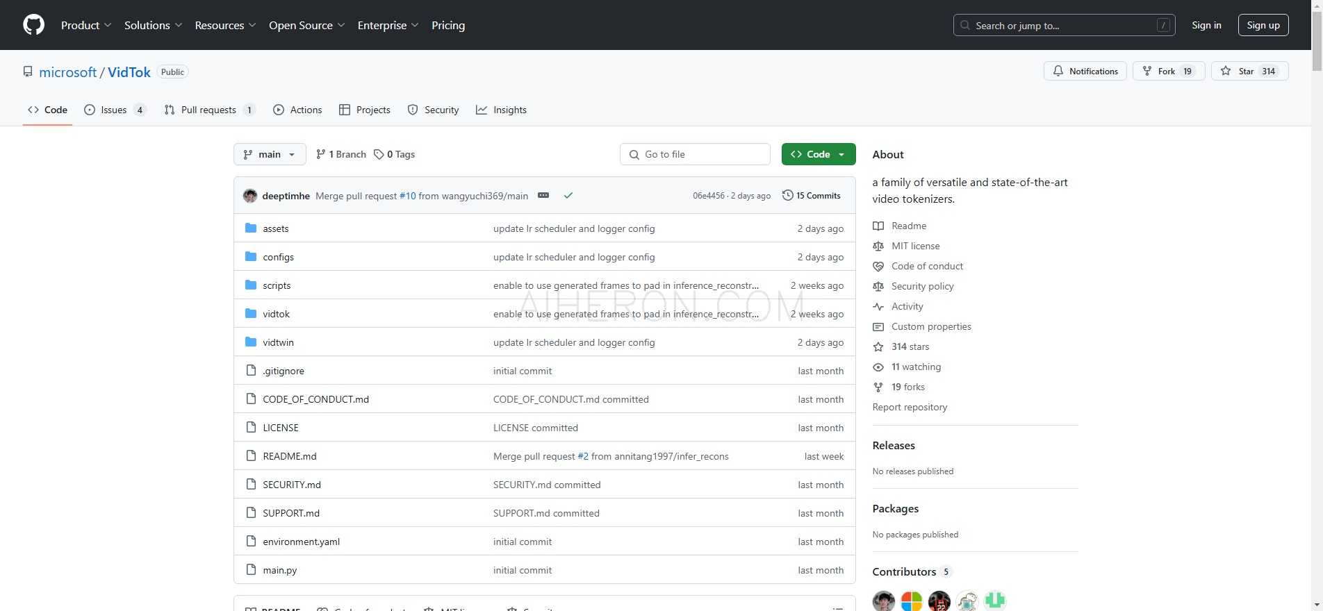This screenshot has height=611, width=1323.
Task: Open the GitHub home logo
Action: pos(33,25)
